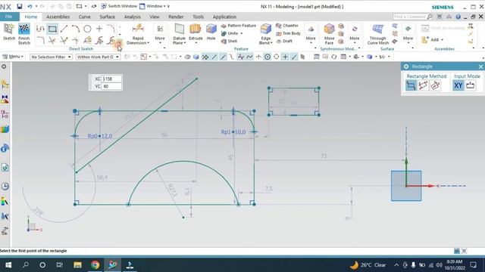The width and height of the screenshot is (485, 272).
Task: Click the Sketch tool icon
Action: [x=9, y=29]
